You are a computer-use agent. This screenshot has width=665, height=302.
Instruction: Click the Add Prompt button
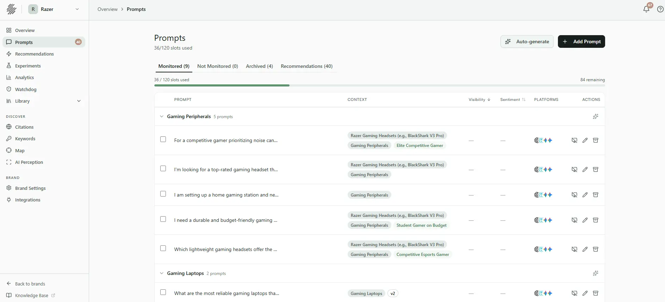pos(582,41)
